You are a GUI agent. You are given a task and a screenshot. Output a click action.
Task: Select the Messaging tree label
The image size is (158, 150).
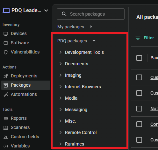pos(76,110)
